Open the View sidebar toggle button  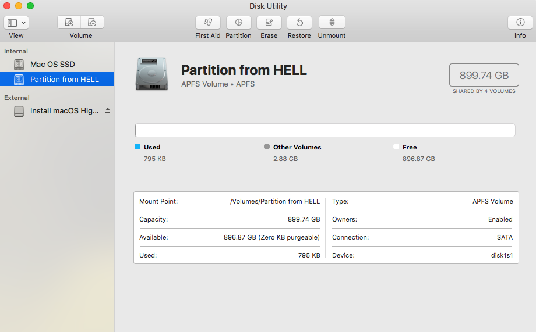12,23
